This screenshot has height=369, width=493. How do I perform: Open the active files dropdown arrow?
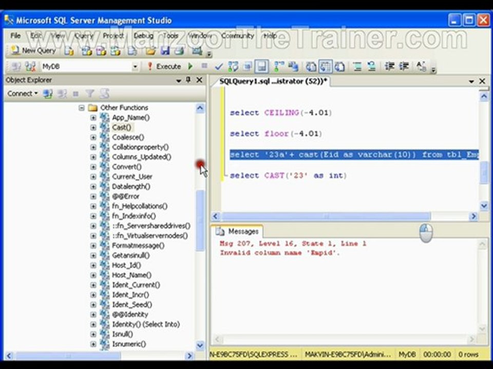[x=471, y=81]
